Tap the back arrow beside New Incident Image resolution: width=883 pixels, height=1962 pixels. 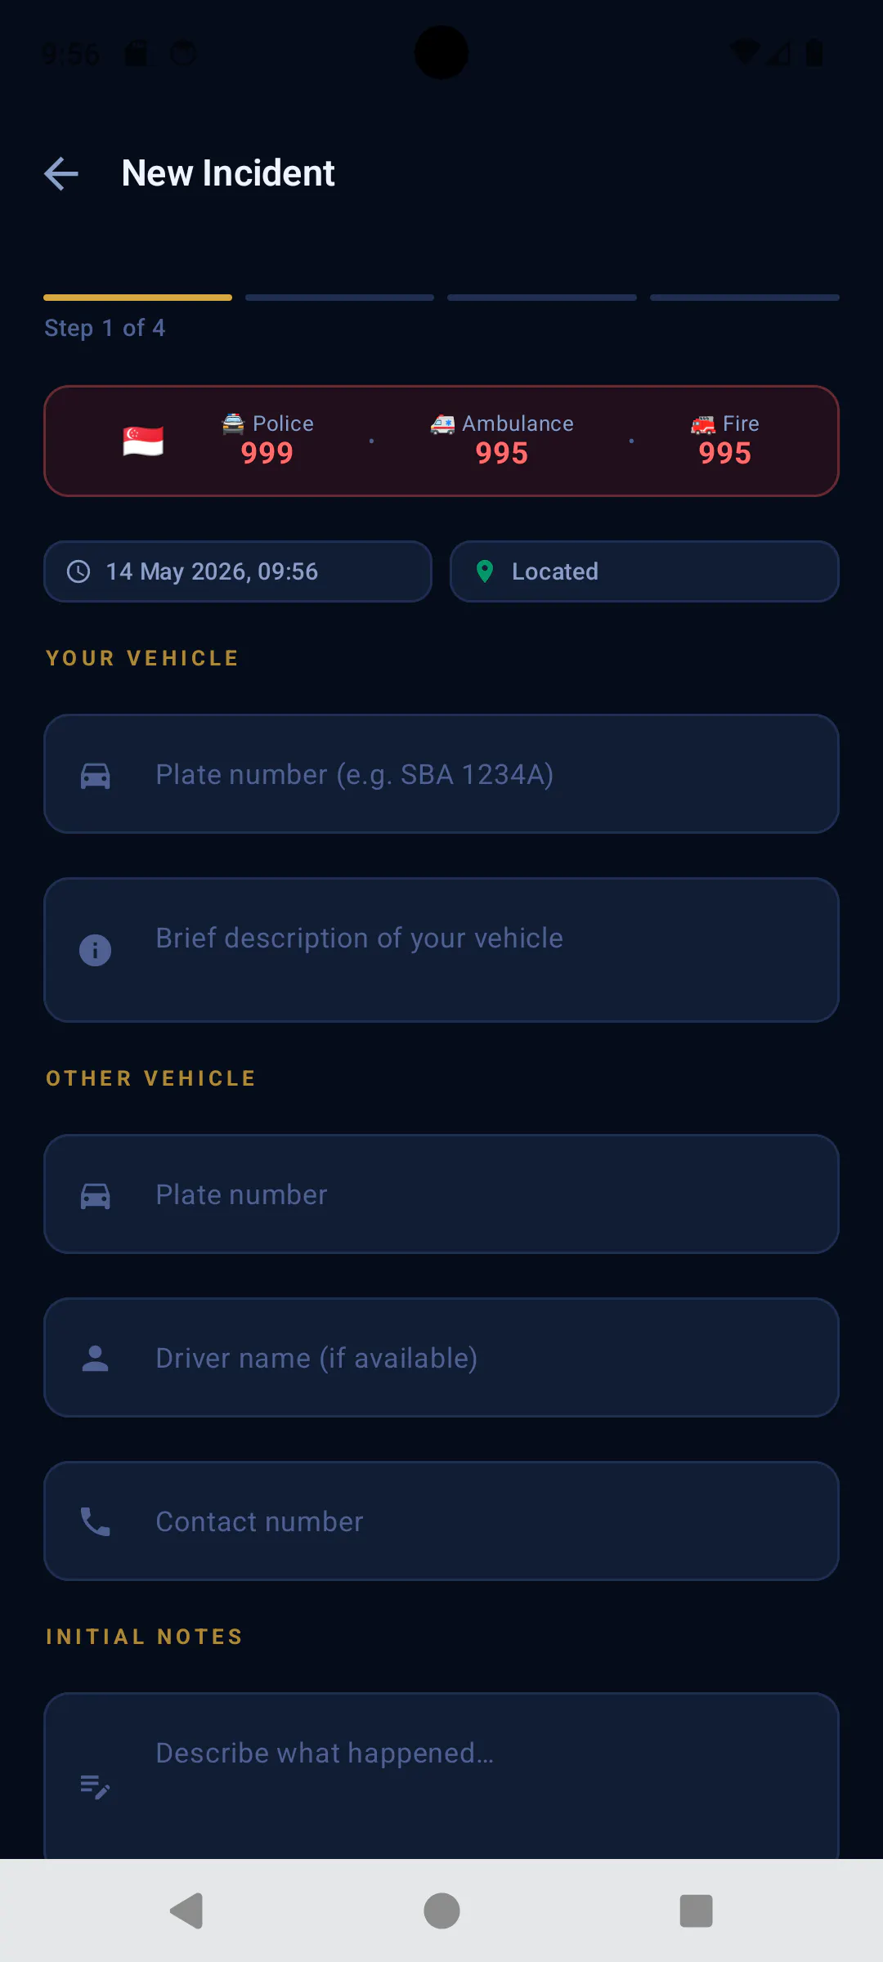click(61, 173)
